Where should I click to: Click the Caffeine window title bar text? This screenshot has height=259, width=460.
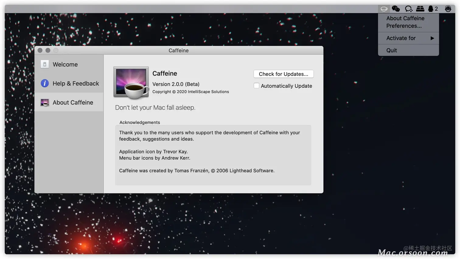click(179, 51)
